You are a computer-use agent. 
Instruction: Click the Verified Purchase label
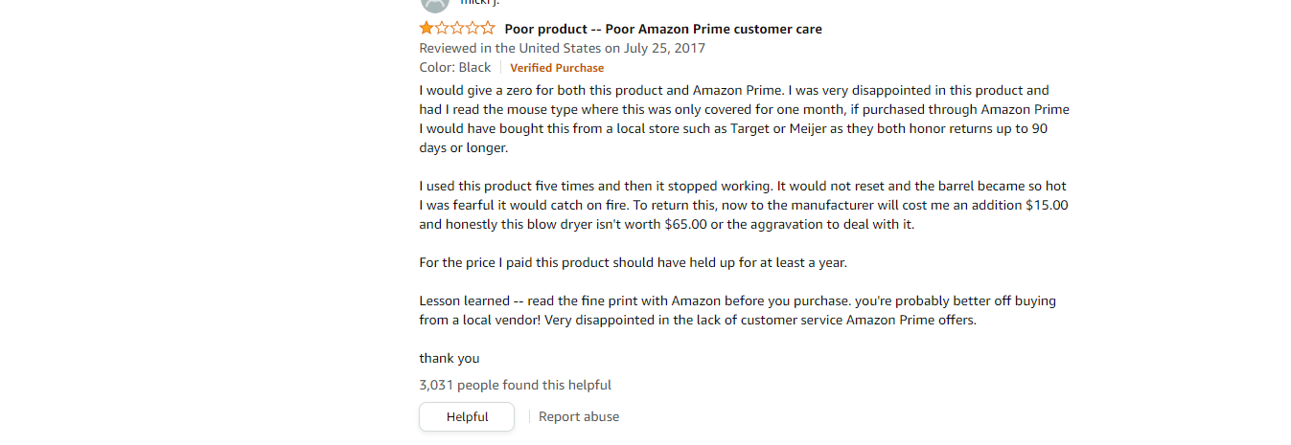point(557,68)
